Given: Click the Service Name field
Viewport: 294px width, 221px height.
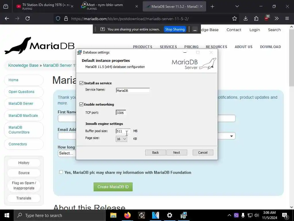Looking at the screenshot, I should 133,90.
